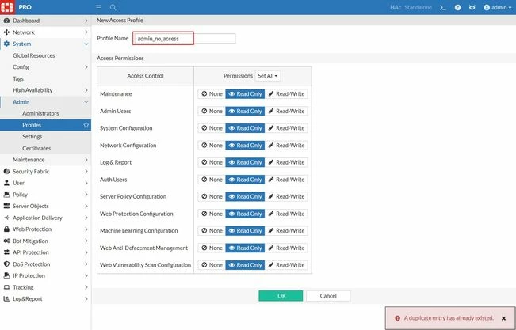Expand the Config submenu chevron
This screenshot has width=516, height=330.
pyautogui.click(x=86, y=67)
